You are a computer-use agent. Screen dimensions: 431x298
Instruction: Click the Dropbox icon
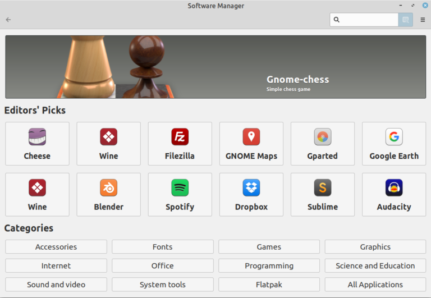coord(251,187)
